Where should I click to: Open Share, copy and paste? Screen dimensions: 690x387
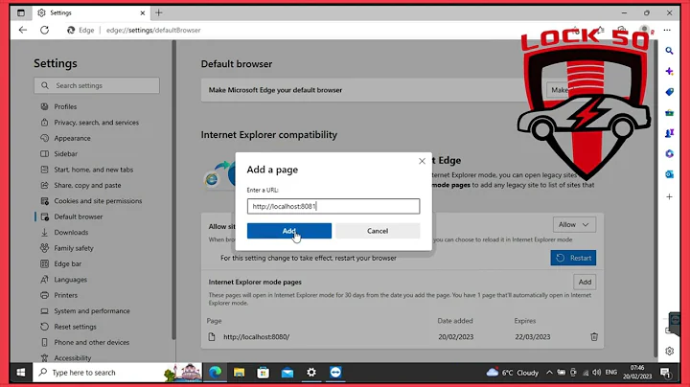click(x=87, y=185)
